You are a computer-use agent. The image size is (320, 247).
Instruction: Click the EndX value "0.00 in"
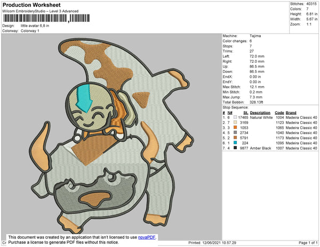(x=255, y=77)
